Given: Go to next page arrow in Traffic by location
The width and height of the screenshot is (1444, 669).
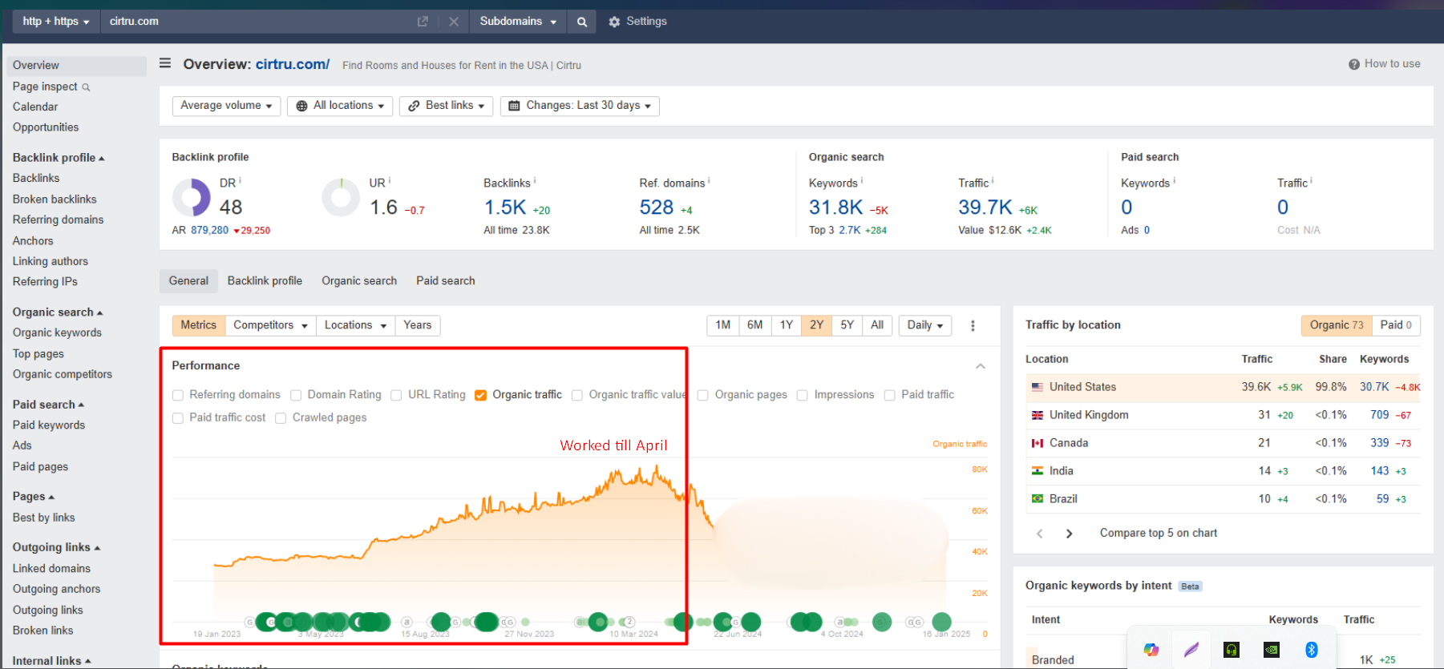Looking at the screenshot, I should click(1069, 534).
